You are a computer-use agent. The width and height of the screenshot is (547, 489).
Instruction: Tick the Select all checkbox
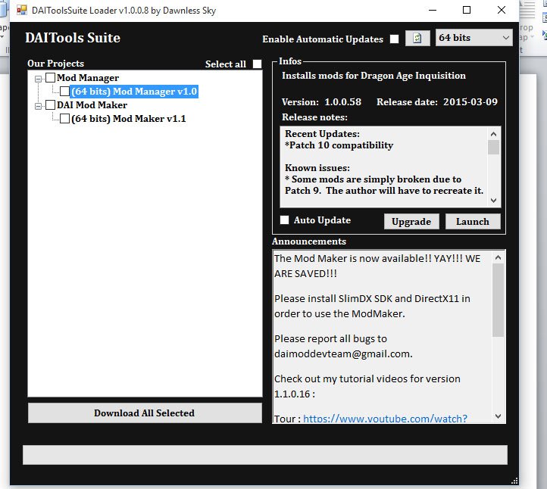pos(257,64)
